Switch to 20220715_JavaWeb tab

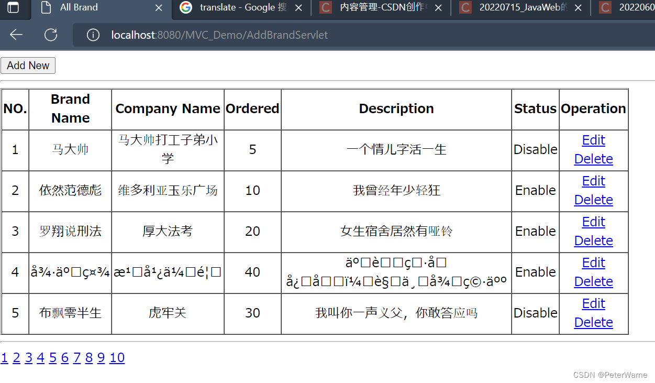pos(521,8)
